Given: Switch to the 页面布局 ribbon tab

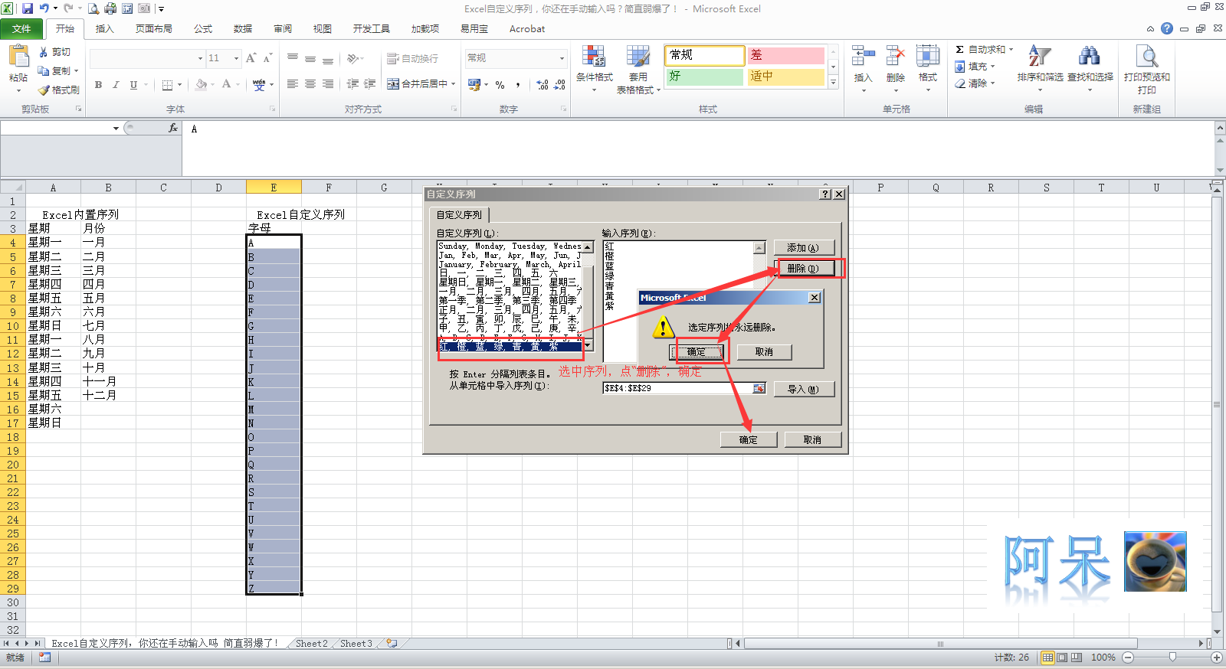Looking at the screenshot, I should 154,28.
